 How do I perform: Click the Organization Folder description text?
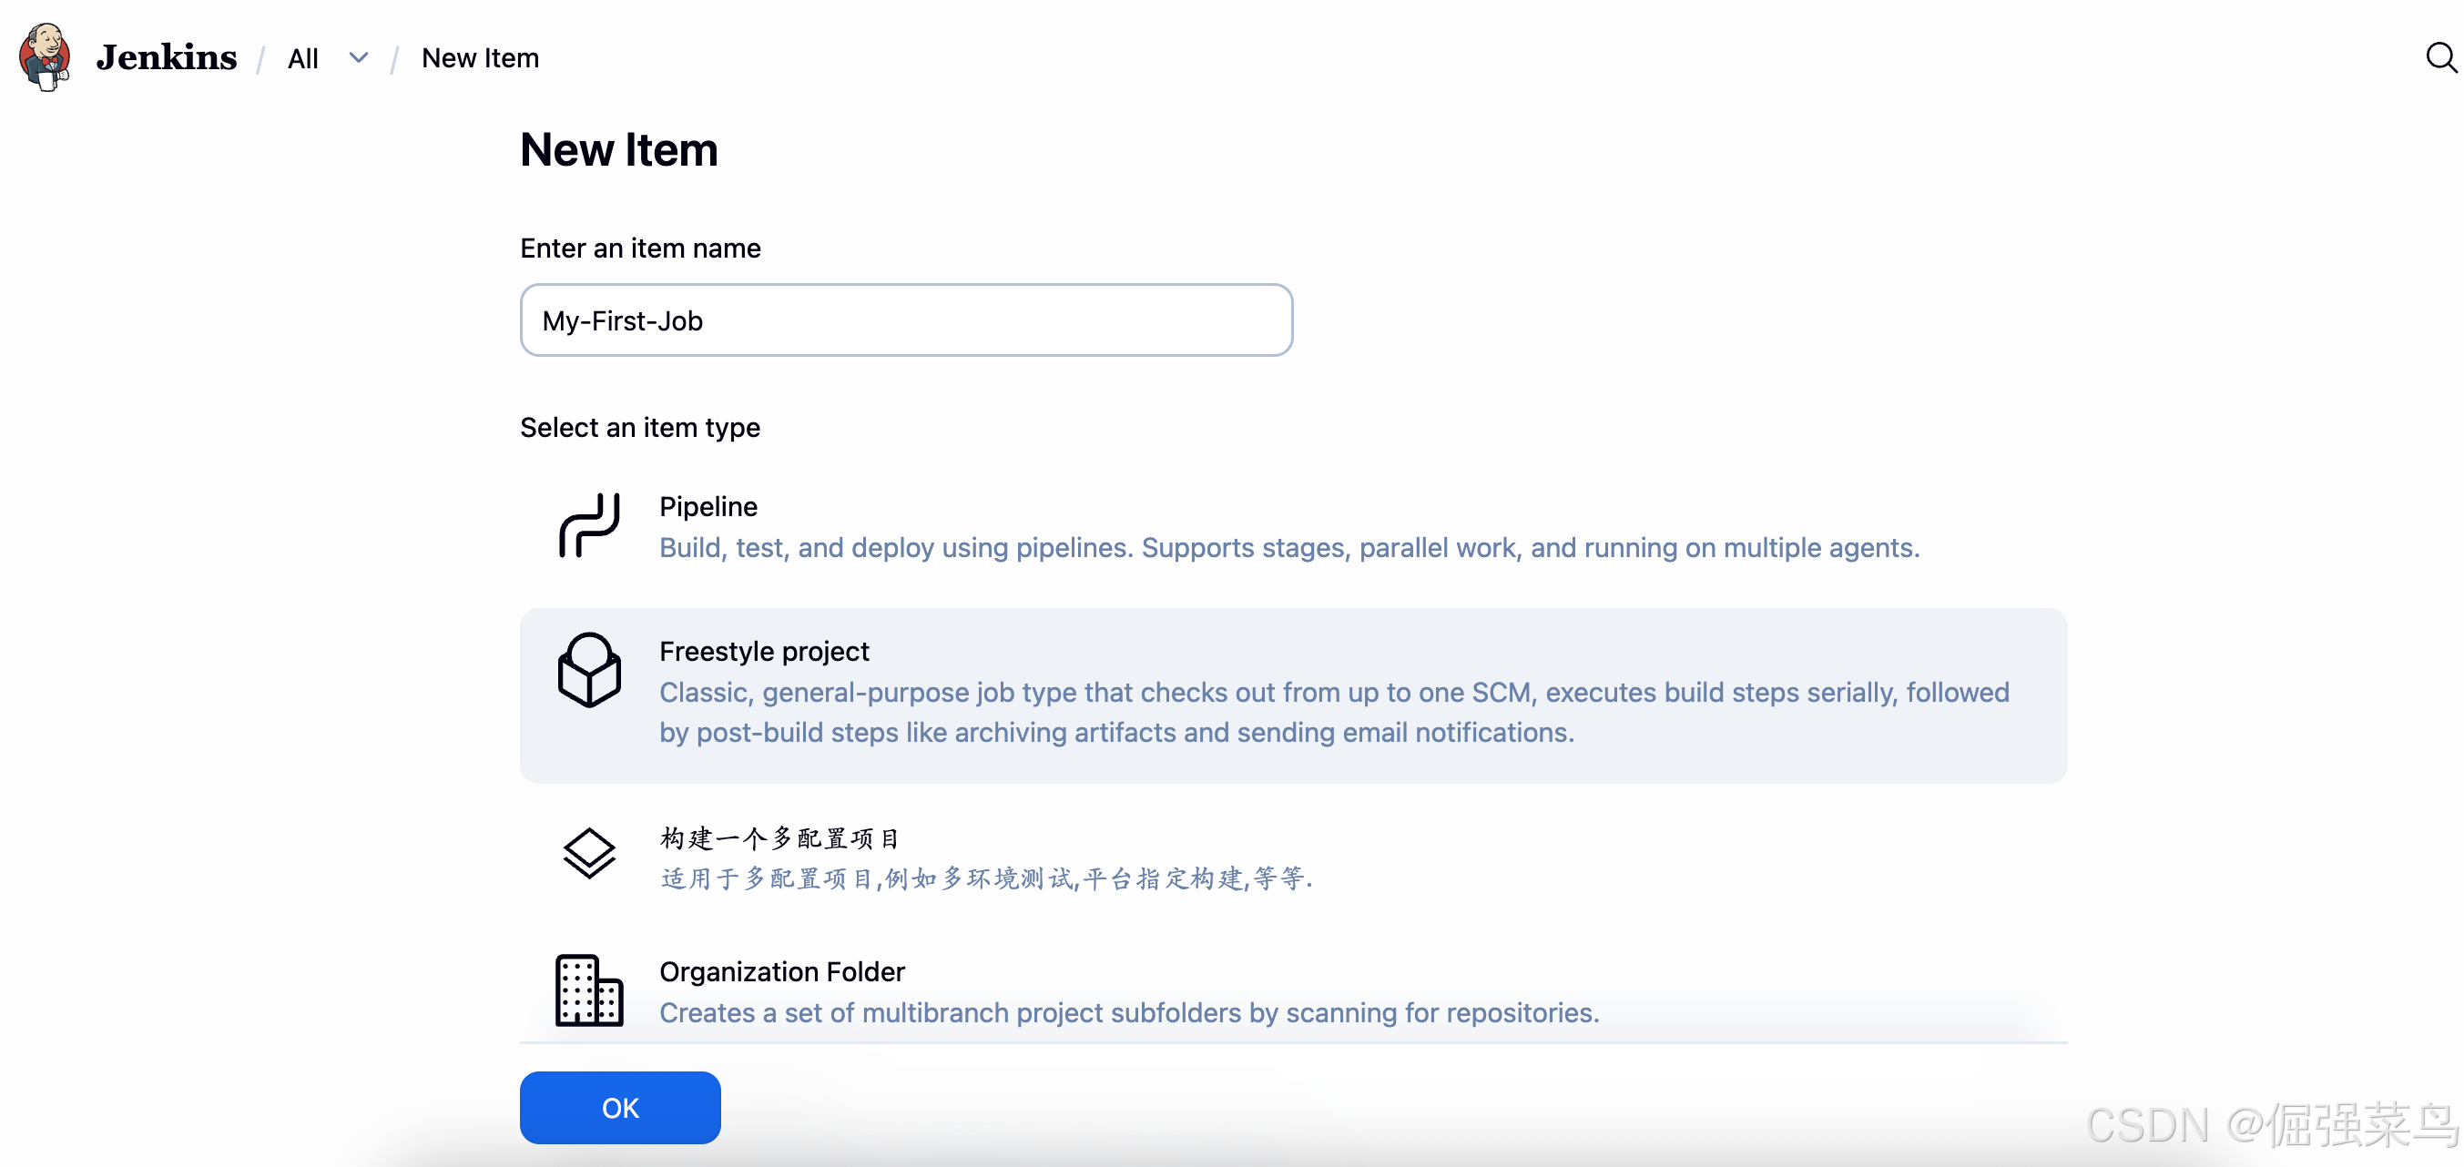coord(1129,1013)
